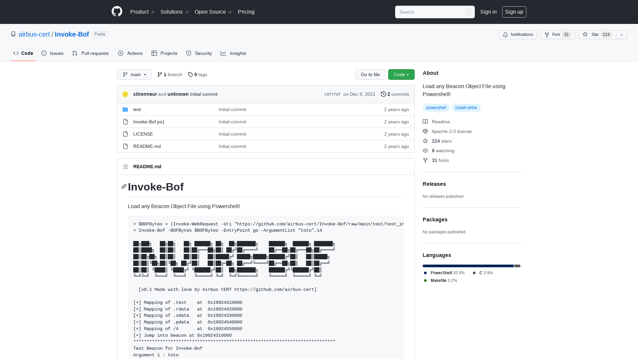Switch to the Actions tab
The height and width of the screenshot is (359, 638).
(130, 53)
